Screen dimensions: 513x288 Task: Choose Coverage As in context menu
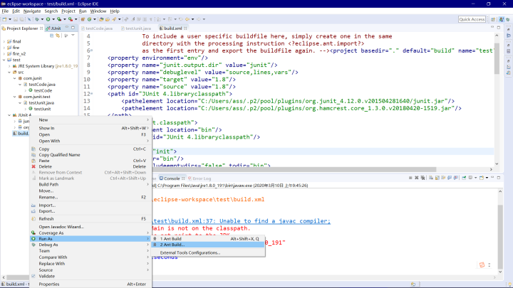(90, 233)
